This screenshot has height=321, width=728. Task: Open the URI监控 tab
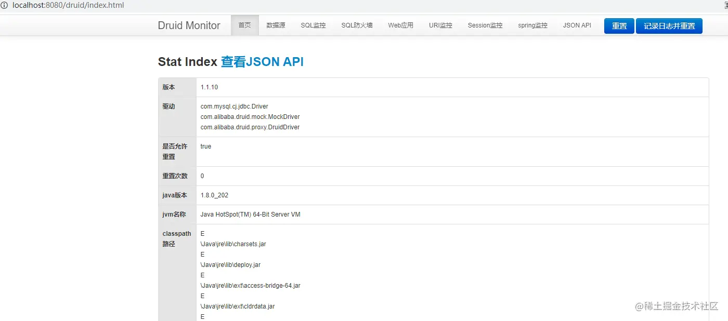[x=440, y=25]
